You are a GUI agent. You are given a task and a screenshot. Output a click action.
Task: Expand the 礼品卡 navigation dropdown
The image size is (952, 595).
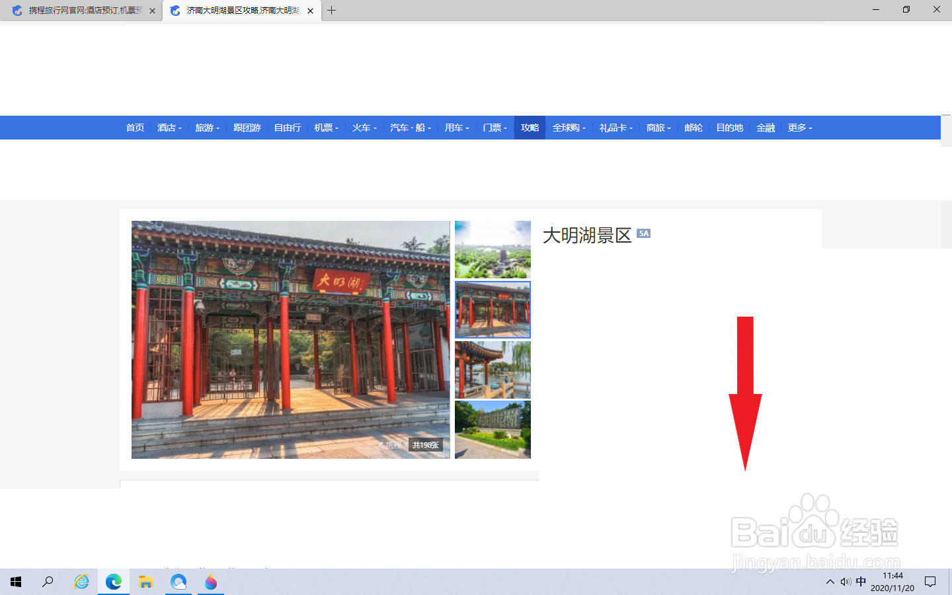pos(616,128)
